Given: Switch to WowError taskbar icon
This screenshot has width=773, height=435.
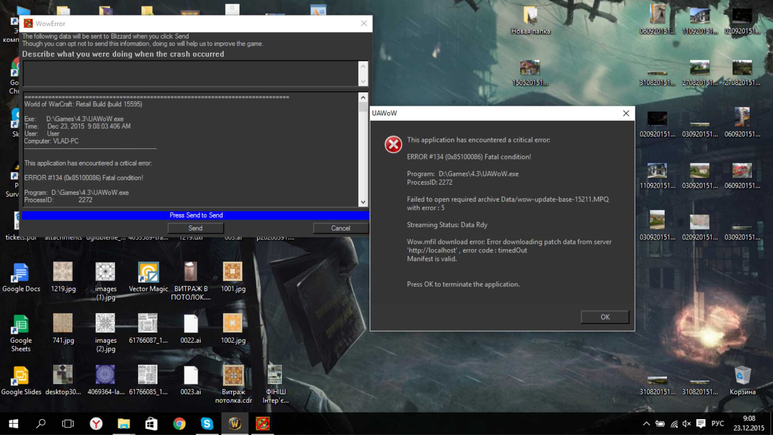Looking at the screenshot, I should tap(262, 423).
